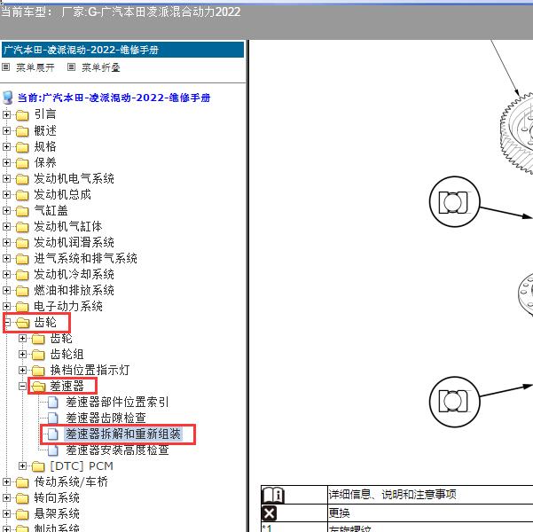
Task: Expand the 保养 tree node
Action: pyautogui.click(x=6, y=162)
